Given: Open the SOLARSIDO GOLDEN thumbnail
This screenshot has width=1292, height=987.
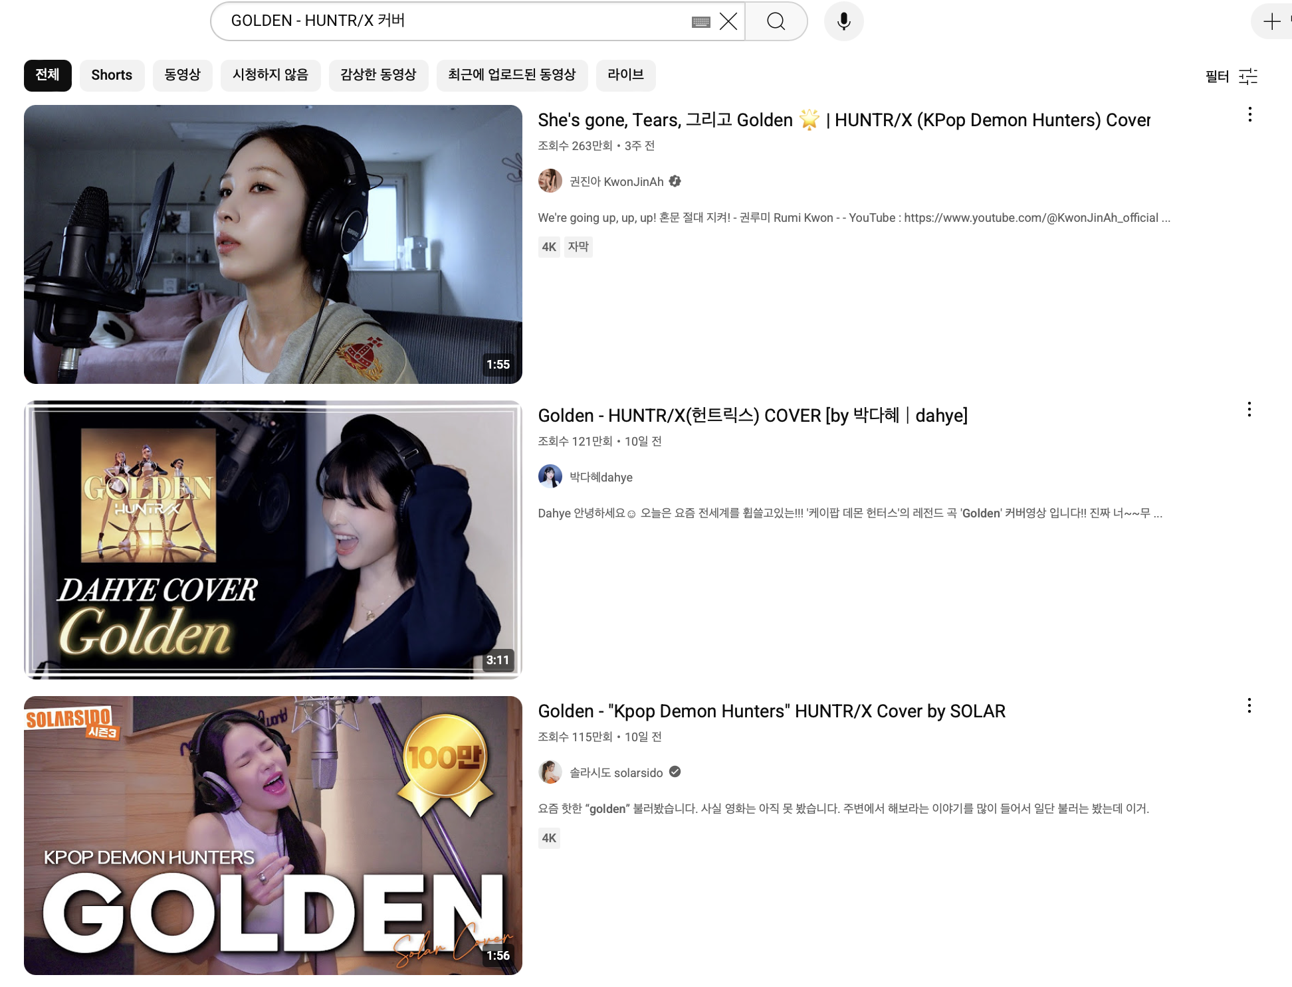Looking at the screenshot, I should [273, 836].
